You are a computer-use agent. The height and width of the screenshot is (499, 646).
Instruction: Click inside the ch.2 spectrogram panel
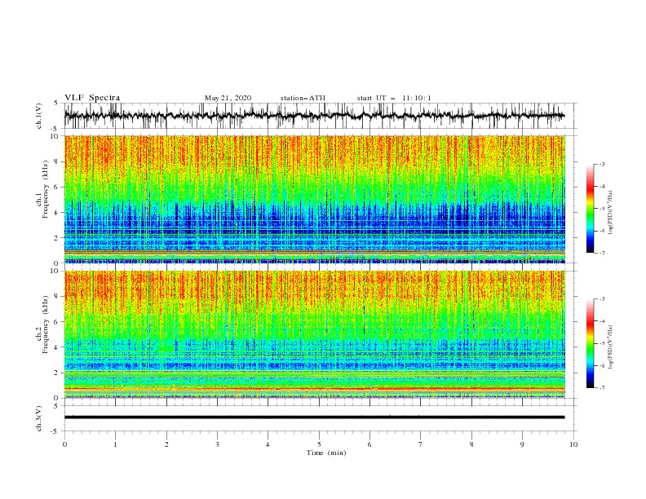[x=315, y=334]
